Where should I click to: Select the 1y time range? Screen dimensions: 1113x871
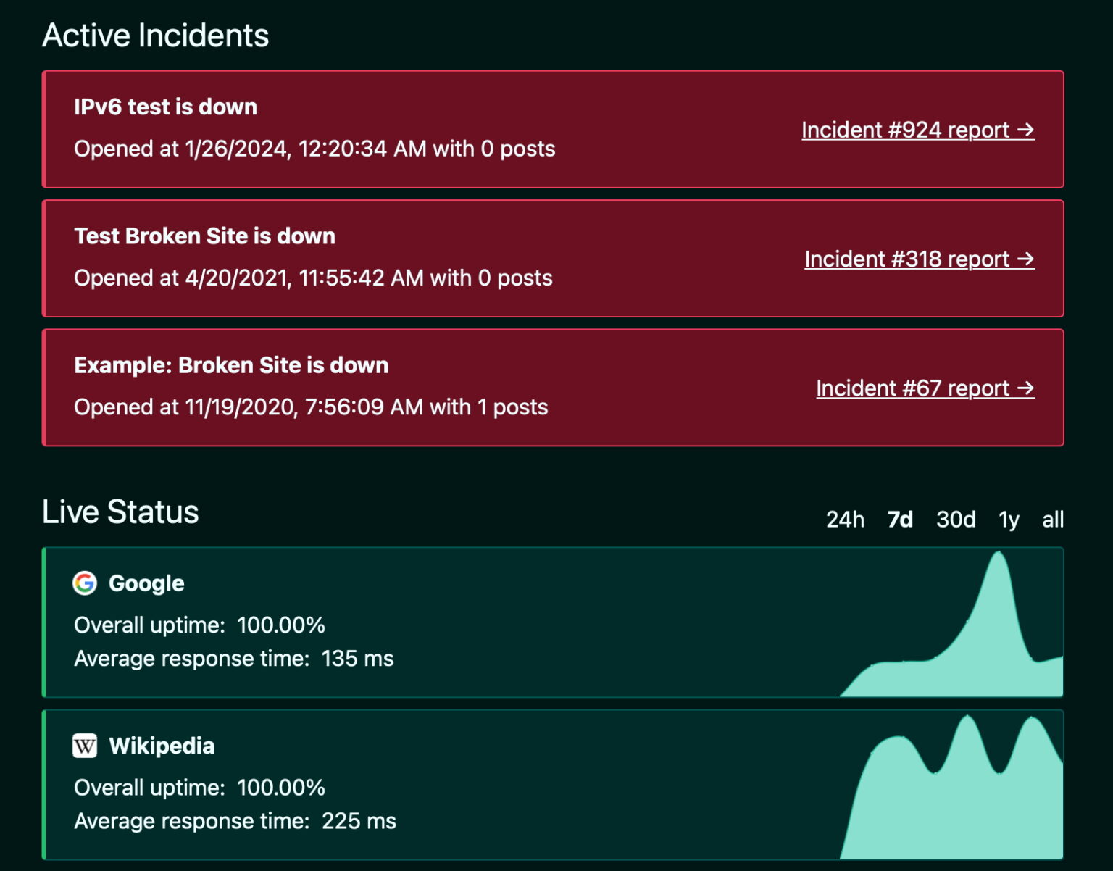tap(1009, 520)
